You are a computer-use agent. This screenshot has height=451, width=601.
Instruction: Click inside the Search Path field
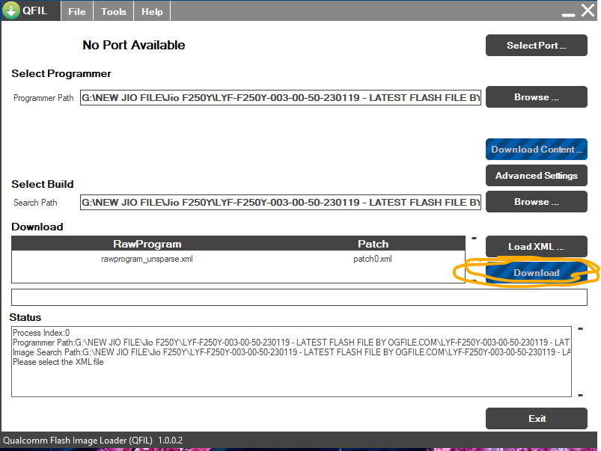[x=280, y=203]
